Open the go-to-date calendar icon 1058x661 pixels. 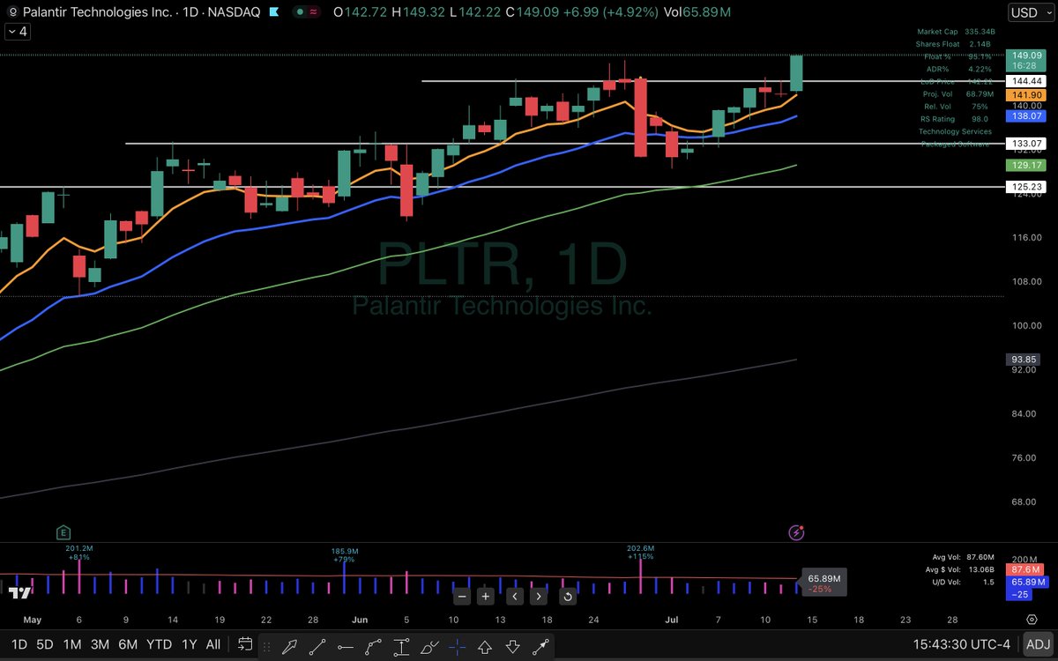pyautogui.click(x=245, y=644)
